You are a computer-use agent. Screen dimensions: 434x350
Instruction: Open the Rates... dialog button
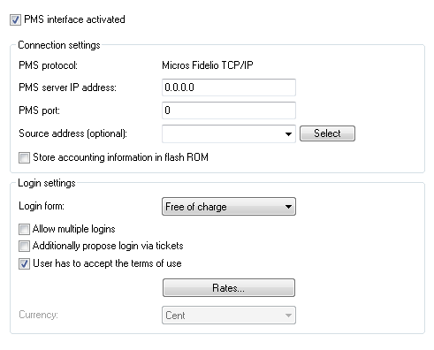[229, 287]
